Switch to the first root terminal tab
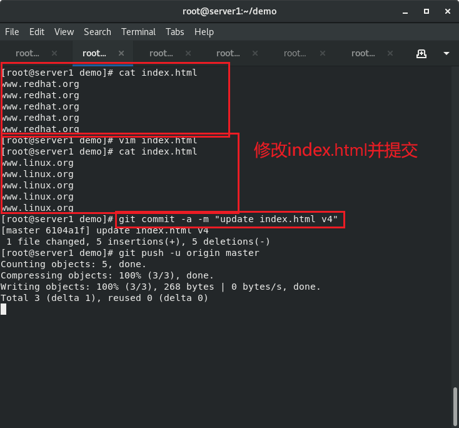 (x=28, y=53)
